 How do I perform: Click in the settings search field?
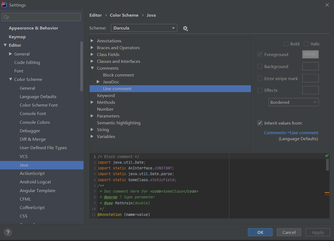[x=44, y=17]
